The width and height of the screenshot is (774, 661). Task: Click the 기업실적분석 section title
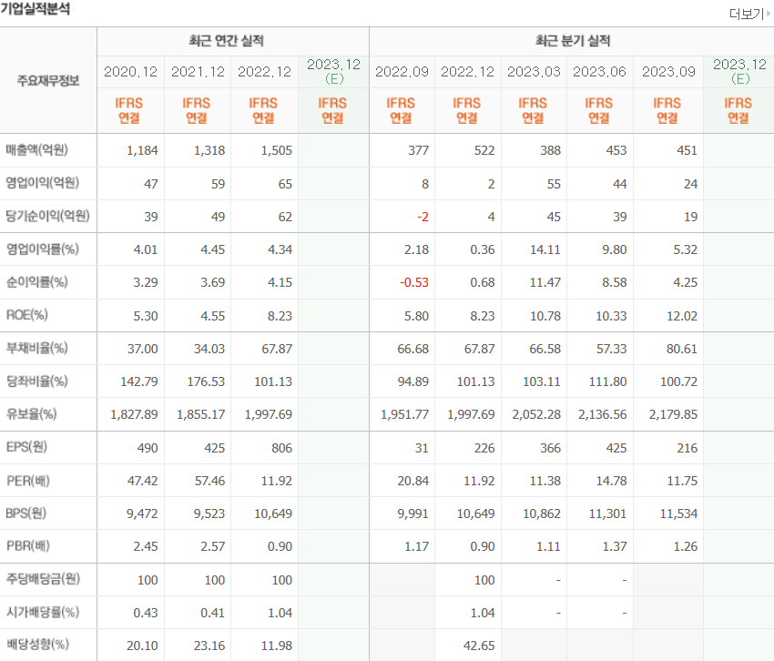coord(35,9)
